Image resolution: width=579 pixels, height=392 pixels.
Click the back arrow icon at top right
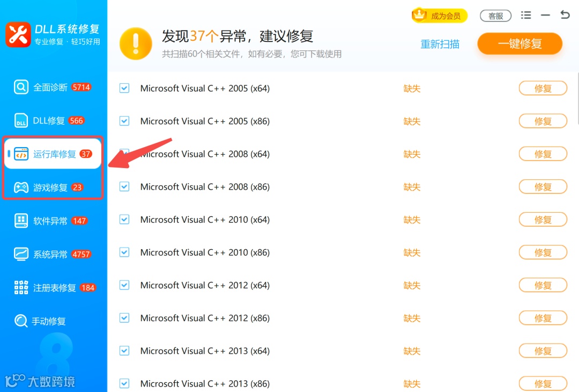tap(565, 15)
